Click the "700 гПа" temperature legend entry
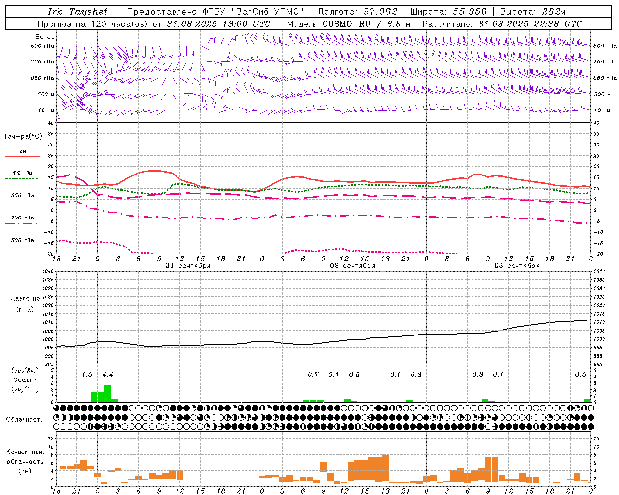 (23, 218)
